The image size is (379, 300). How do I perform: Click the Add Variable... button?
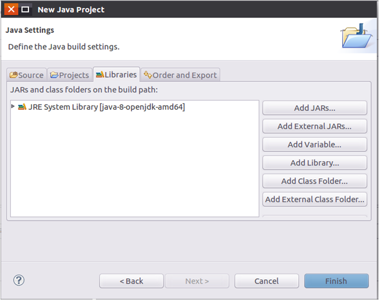315,144
